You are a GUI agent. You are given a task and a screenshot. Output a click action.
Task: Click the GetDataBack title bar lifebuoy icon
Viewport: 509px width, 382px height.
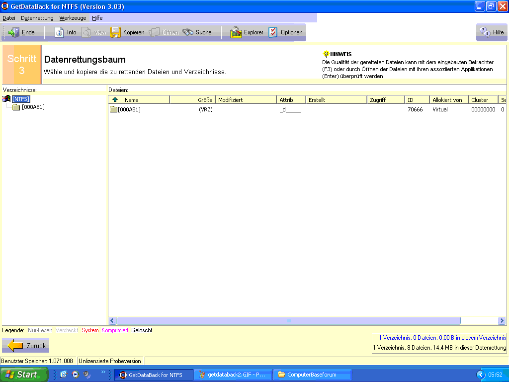(5, 6)
